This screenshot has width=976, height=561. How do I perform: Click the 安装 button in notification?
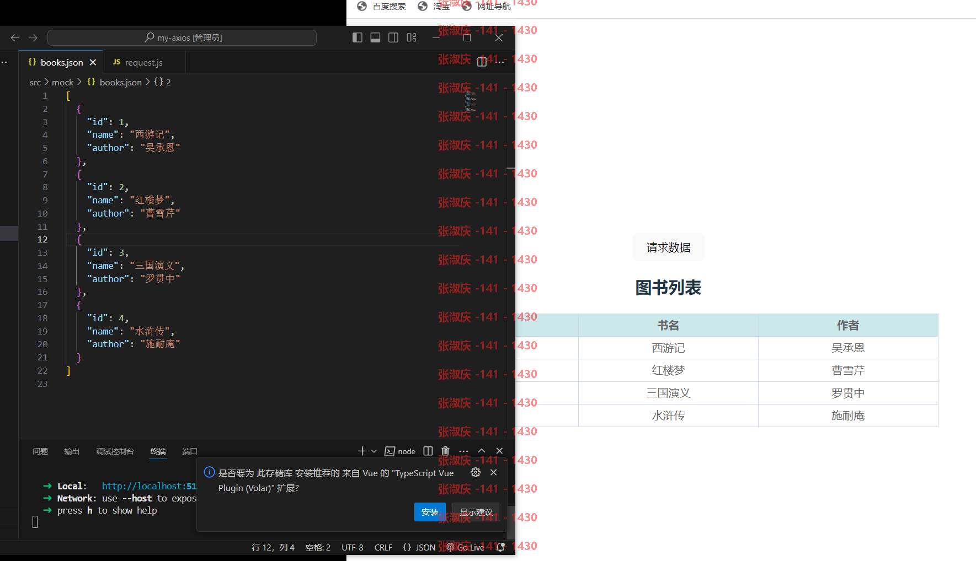430,512
